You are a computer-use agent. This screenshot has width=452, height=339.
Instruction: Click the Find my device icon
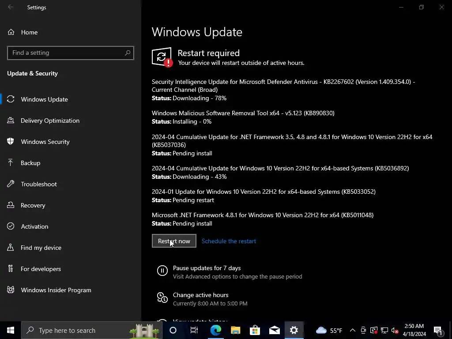coord(11,247)
